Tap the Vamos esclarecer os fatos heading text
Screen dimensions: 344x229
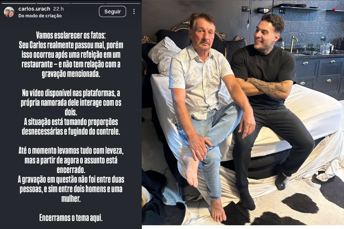[x=71, y=35]
